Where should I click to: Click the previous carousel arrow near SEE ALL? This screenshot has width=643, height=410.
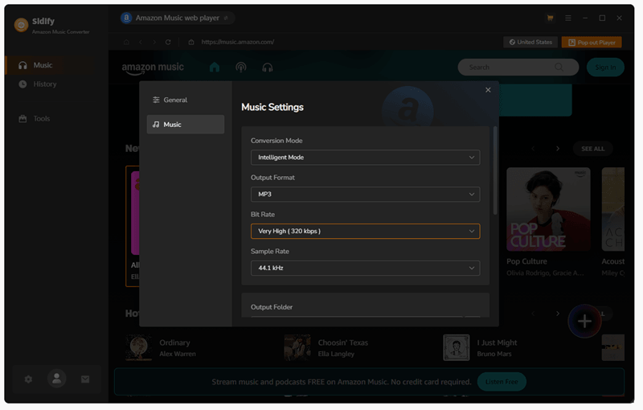(533, 149)
